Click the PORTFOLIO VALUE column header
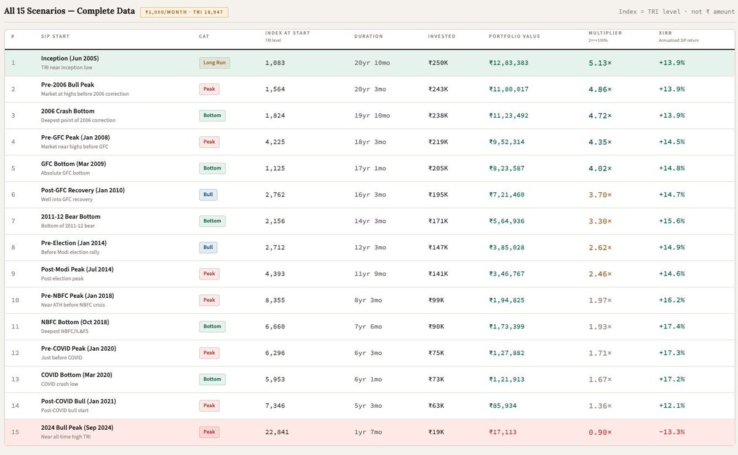This screenshot has height=455, width=738. (514, 36)
